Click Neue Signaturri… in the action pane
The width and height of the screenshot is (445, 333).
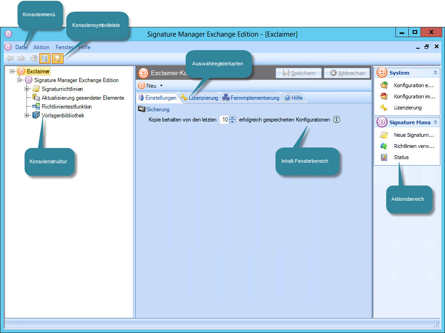tap(414, 135)
